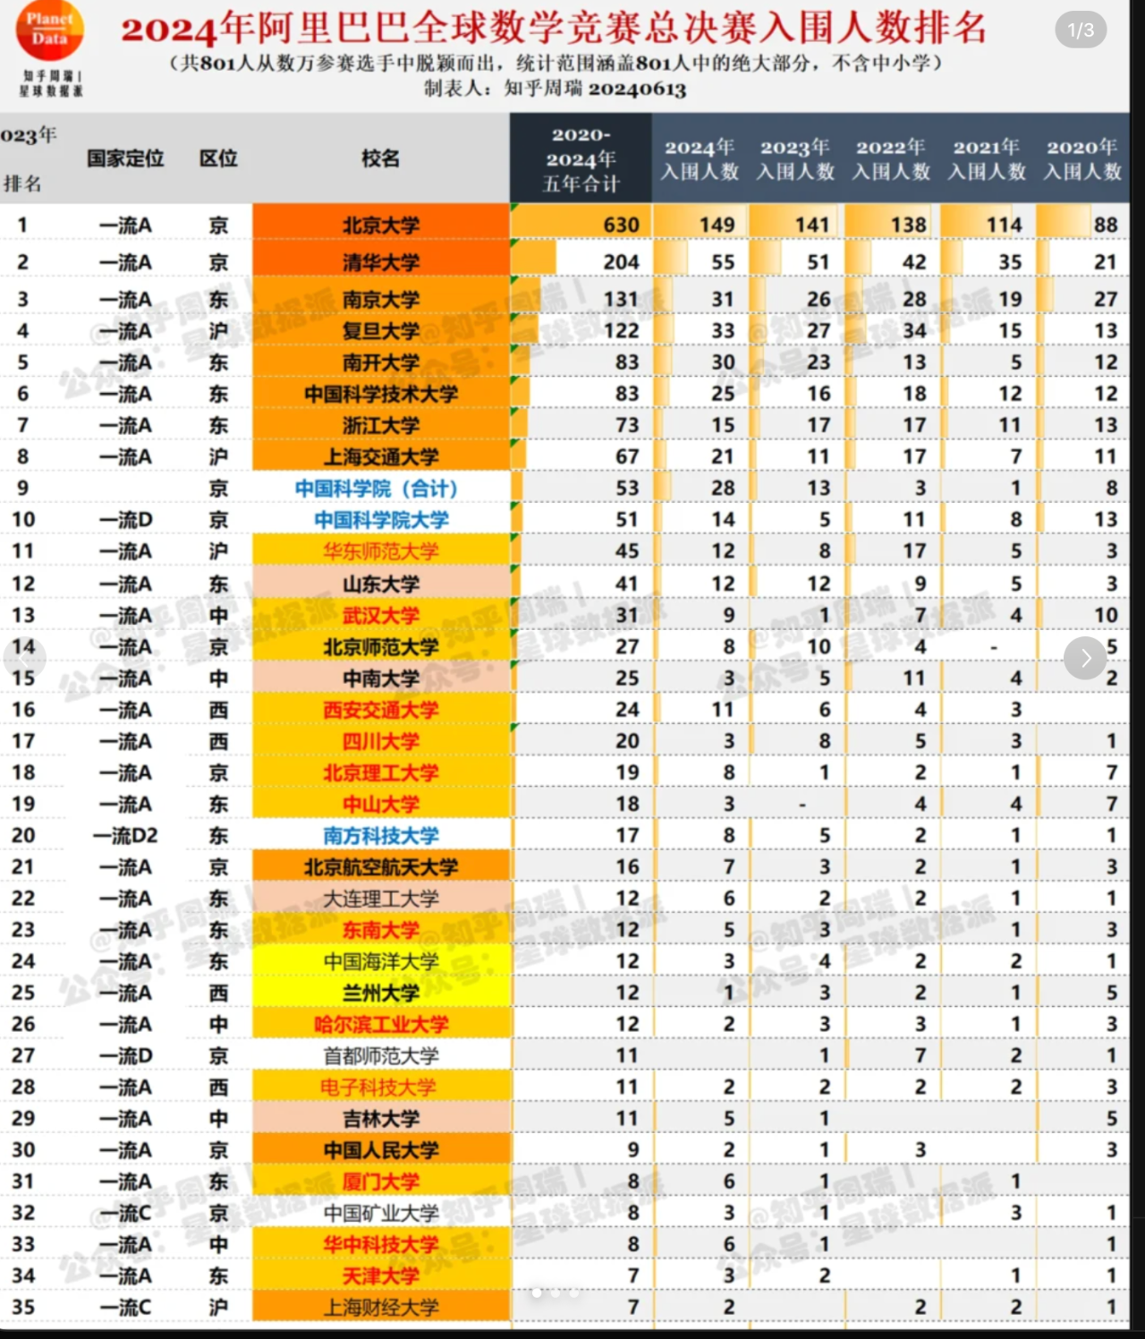Viewport: 1145px width, 1339px height.
Task: Click the 大连理工大学 school name cell
Action: point(381,898)
